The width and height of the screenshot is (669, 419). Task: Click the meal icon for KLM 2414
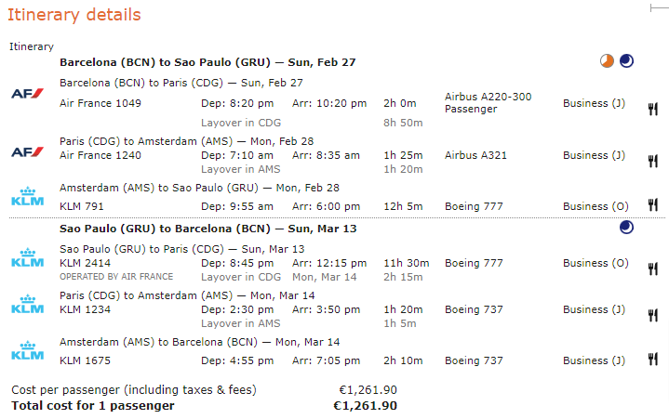coord(652,268)
